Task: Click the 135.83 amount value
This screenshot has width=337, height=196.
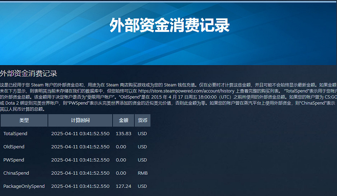Action: pyautogui.click(x=123, y=133)
